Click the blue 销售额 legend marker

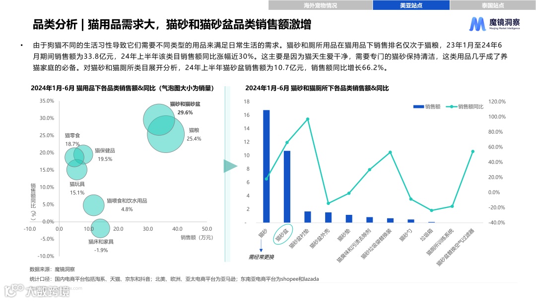[x=418, y=107]
